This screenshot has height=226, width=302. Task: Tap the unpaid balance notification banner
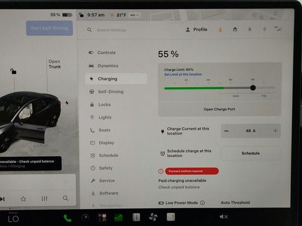click(x=30, y=164)
